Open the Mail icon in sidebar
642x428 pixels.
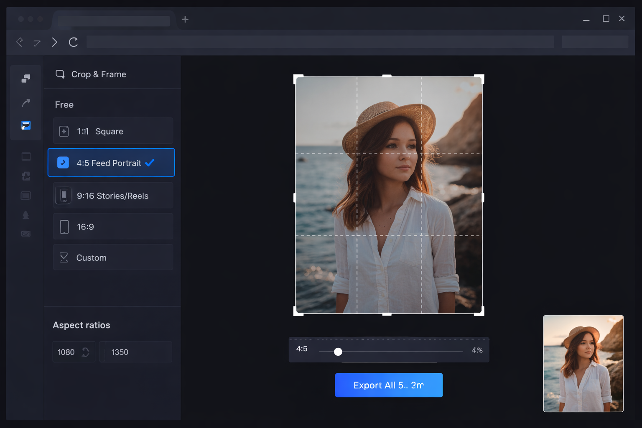tap(26, 234)
